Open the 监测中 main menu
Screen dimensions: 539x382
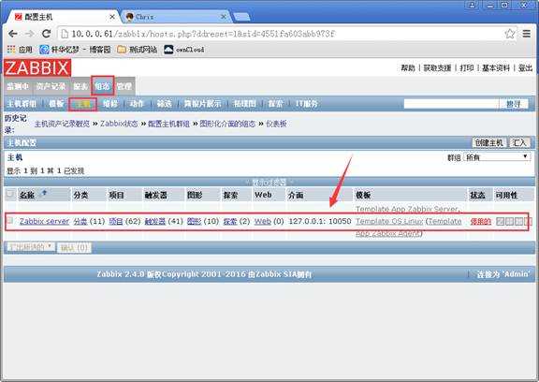(18, 86)
